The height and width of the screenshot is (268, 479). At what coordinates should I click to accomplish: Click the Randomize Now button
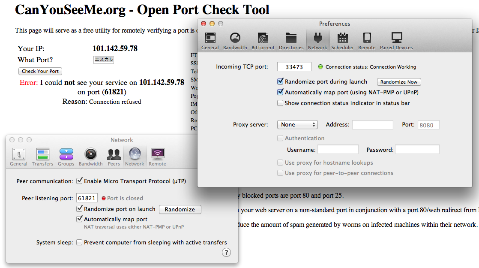pyautogui.click(x=399, y=82)
